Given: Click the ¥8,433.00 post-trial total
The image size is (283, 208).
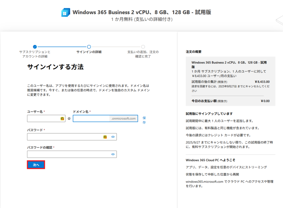Looking at the screenshot, I should click(x=262, y=82).
